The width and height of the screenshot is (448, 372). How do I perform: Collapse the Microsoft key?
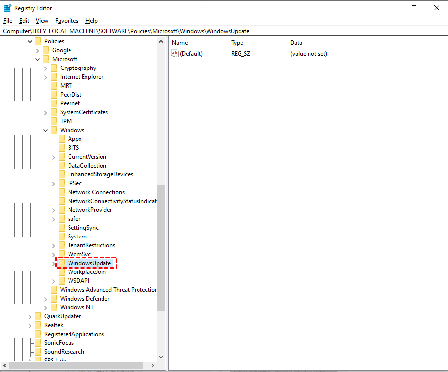click(38, 60)
